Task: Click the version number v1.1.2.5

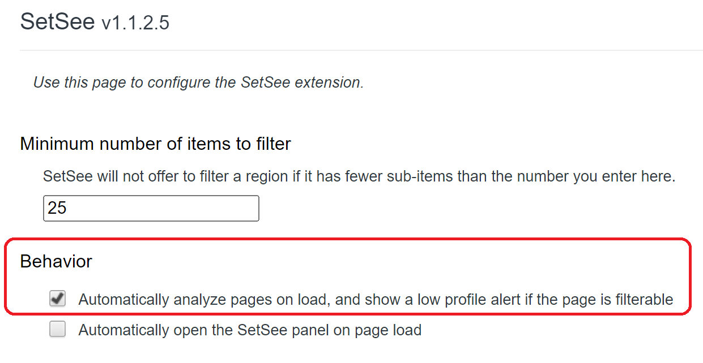Action: [135, 23]
